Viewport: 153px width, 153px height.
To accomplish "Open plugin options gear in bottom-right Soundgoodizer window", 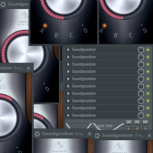I will pos(97,136).
